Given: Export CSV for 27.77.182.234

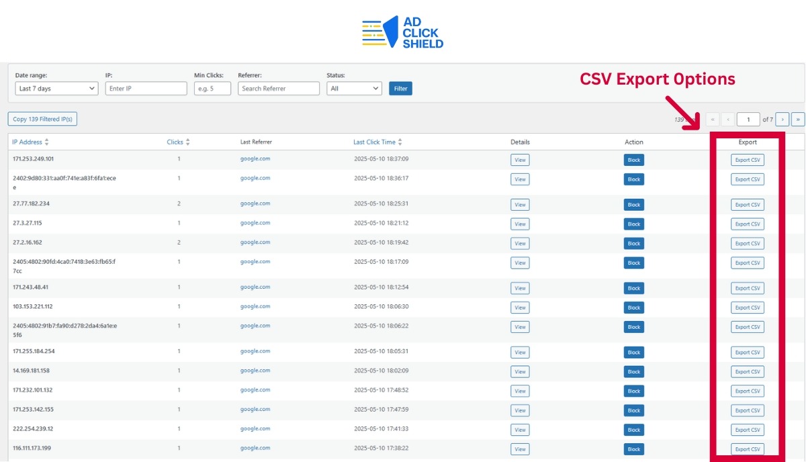Looking at the screenshot, I should pyautogui.click(x=748, y=205).
